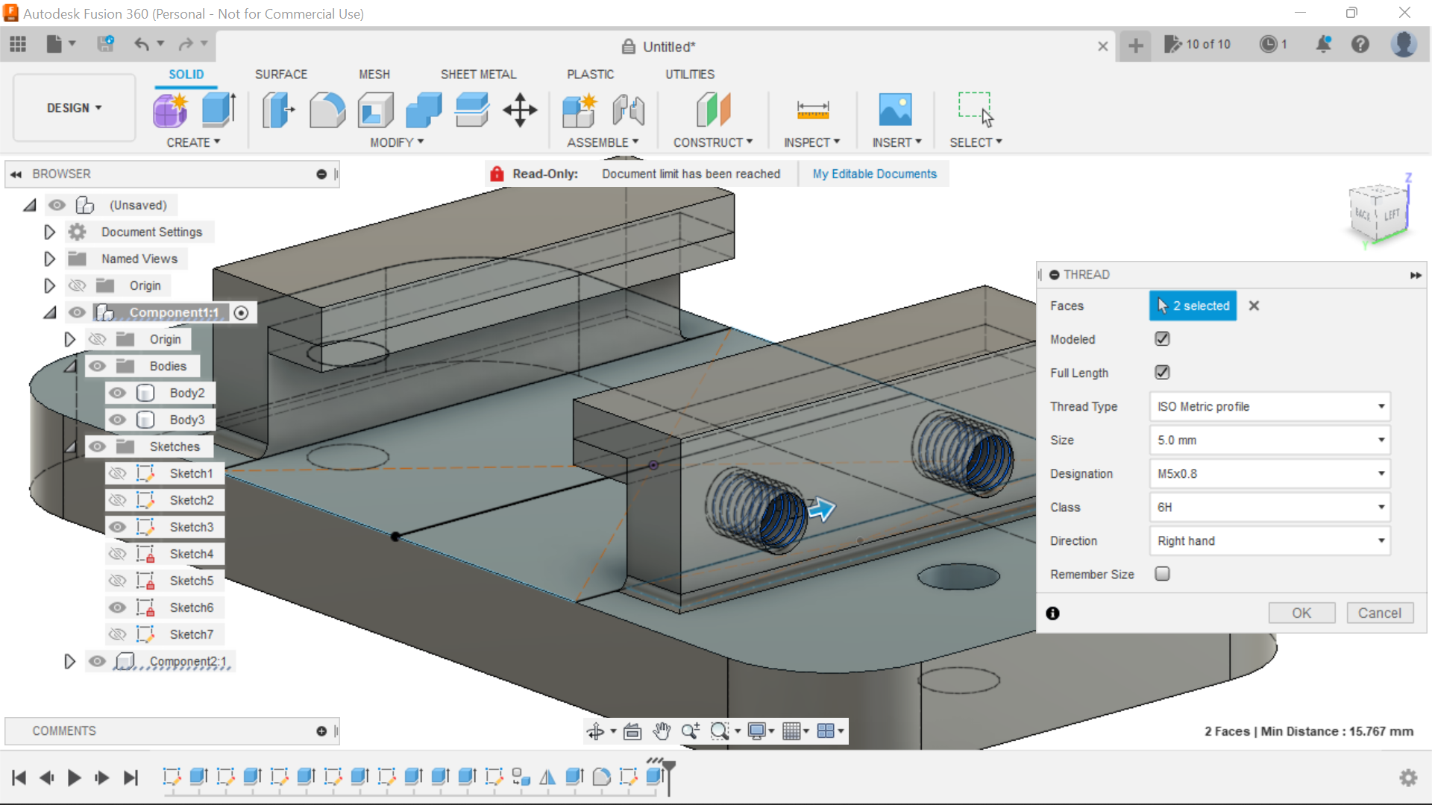Jump to the timeline beginning
Image resolution: width=1432 pixels, height=805 pixels.
point(19,778)
